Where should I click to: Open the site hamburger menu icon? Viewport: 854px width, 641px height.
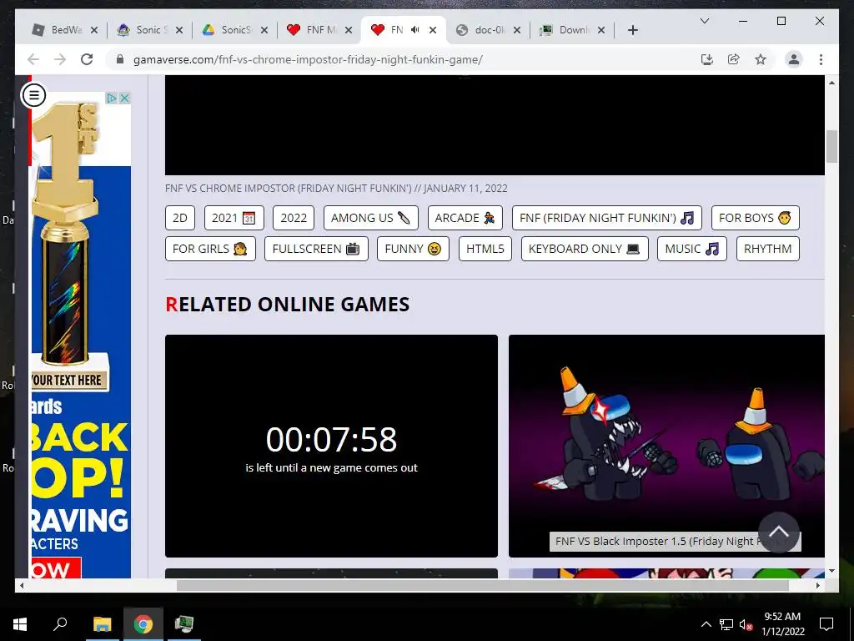point(33,95)
